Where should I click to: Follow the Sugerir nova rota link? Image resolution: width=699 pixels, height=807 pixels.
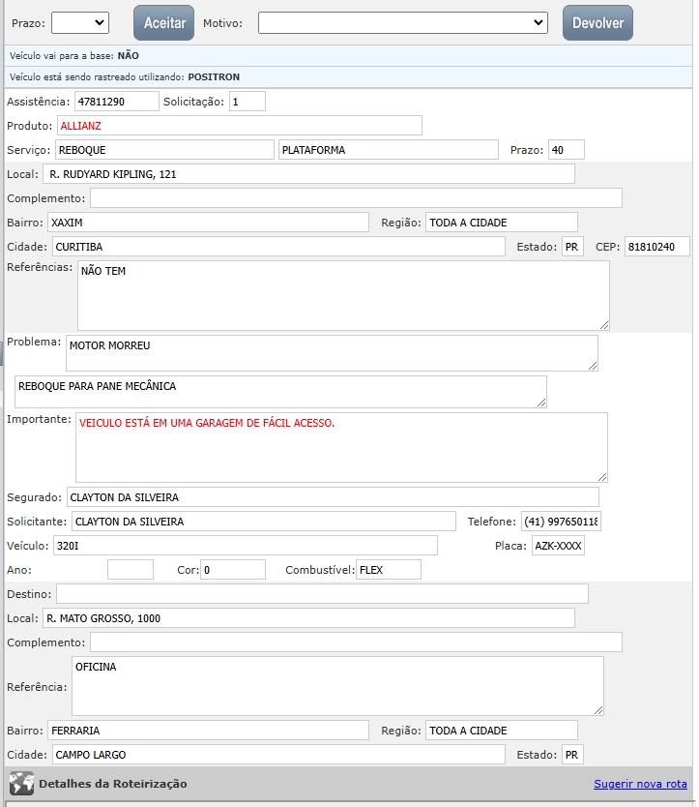click(x=640, y=784)
